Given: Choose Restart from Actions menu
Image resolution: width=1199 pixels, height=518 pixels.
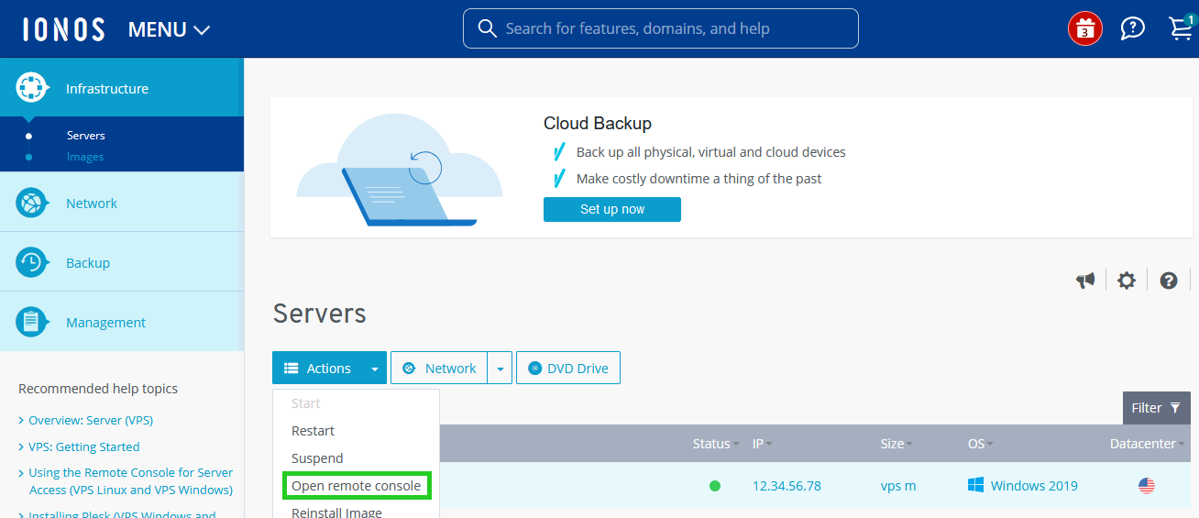Looking at the screenshot, I should 313,431.
